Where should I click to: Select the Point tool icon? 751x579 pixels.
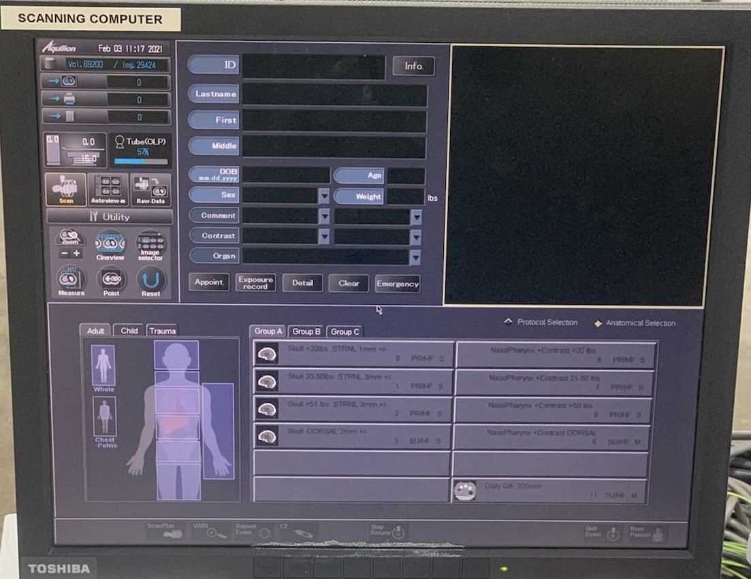(111, 280)
